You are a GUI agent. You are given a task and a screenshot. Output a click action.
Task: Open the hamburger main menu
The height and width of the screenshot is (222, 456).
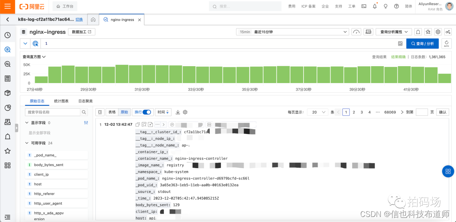(x=8, y=6)
